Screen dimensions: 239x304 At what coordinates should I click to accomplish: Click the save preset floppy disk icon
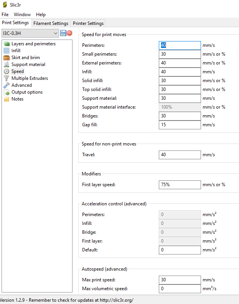click(63, 33)
